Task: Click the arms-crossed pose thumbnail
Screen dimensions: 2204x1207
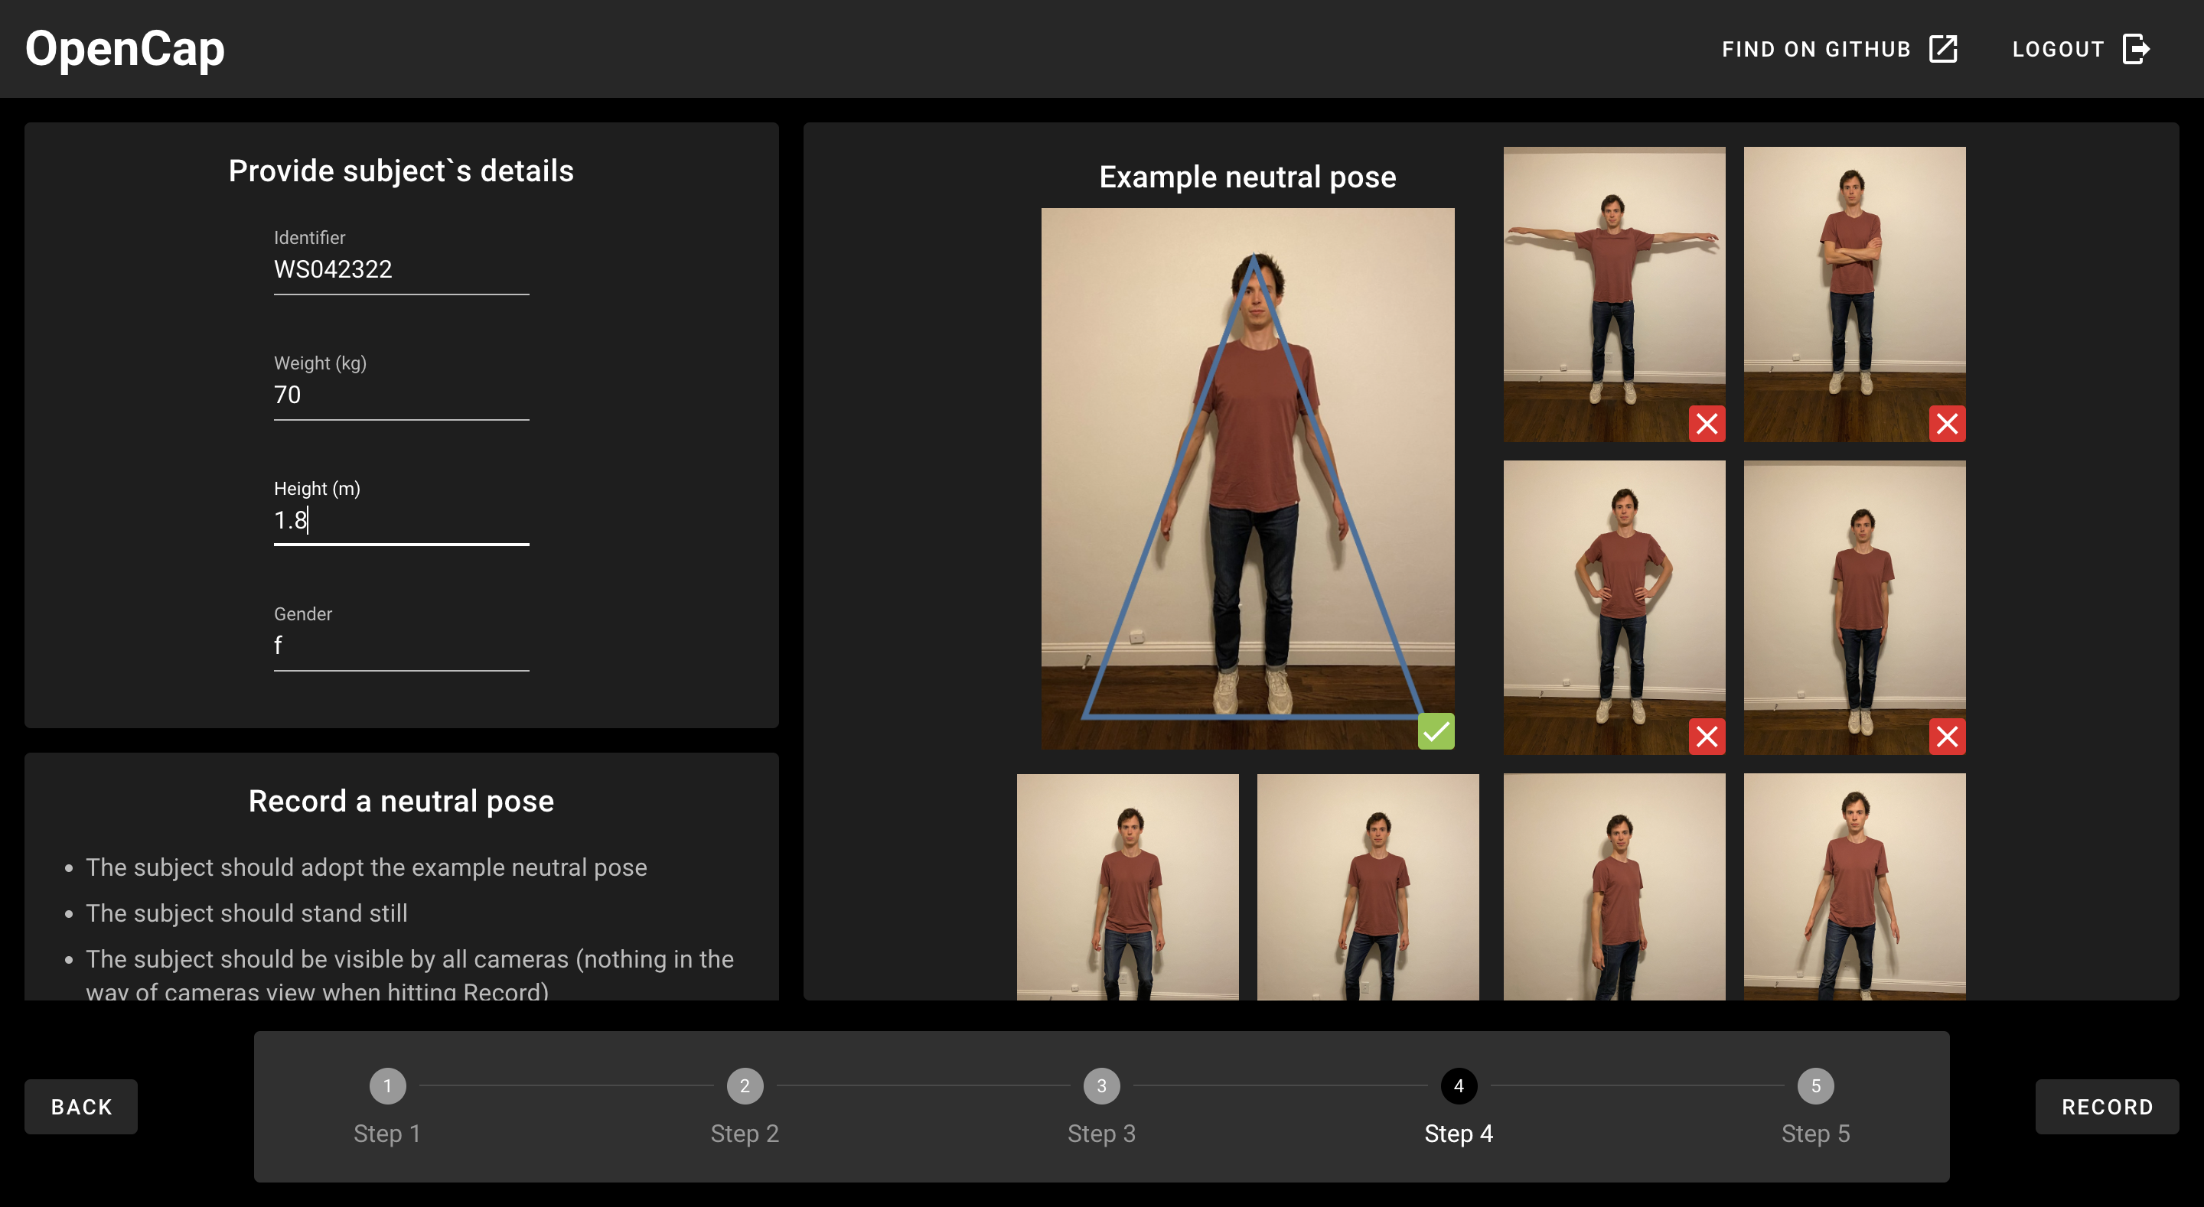Action: pyautogui.click(x=1855, y=294)
